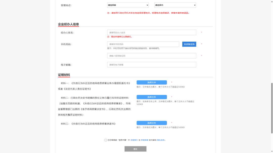Click 选择文件 for 材料一 authorization letter
This screenshot has height=153, width=273.
coord(152,82)
